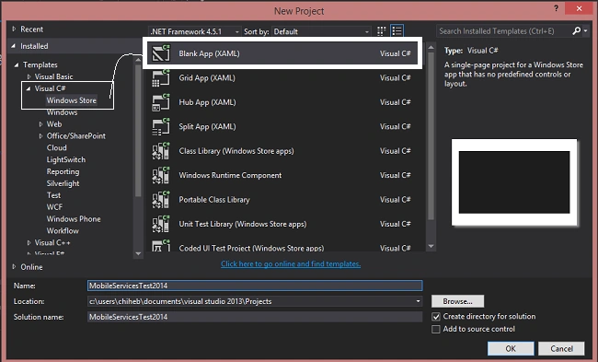
Task: Select Windows Store in the tree
Action: point(72,100)
